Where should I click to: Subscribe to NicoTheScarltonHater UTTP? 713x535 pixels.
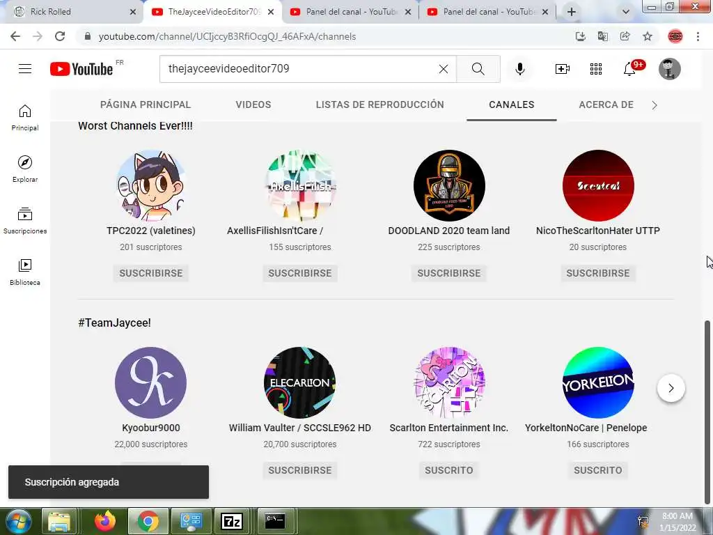[598, 273]
